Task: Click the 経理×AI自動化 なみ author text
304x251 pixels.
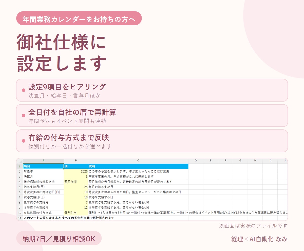Action: [259, 239]
